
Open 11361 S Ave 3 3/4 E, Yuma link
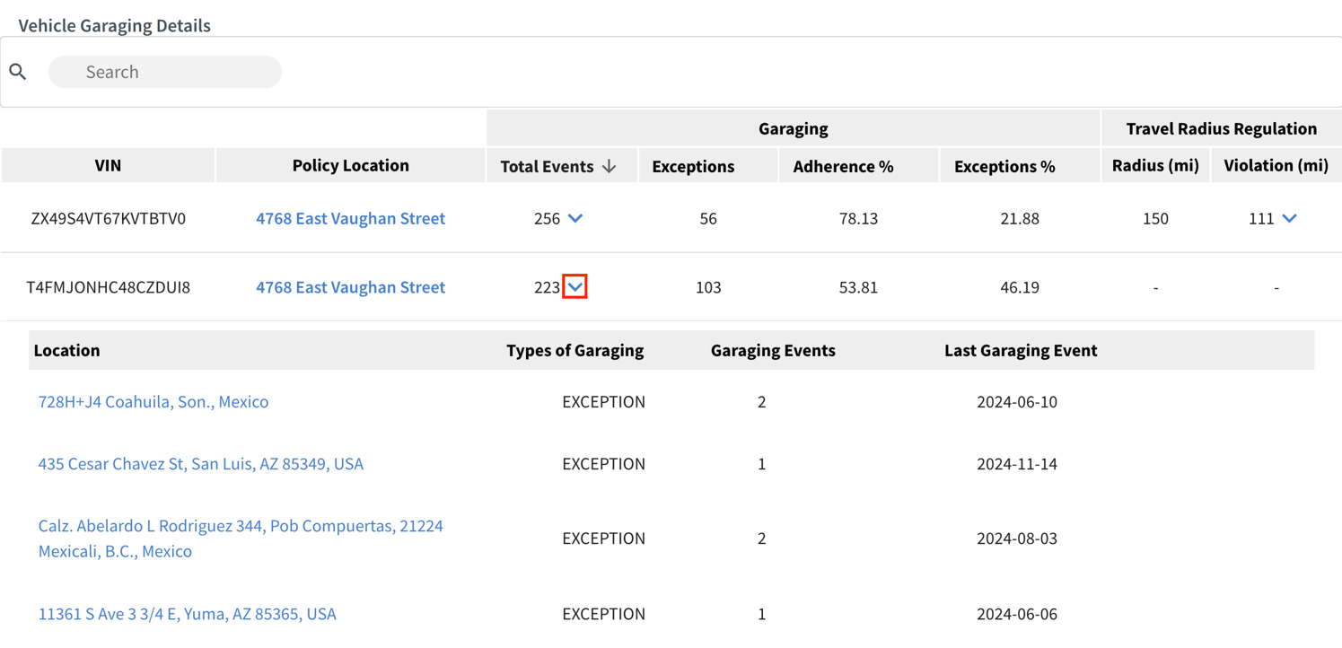(187, 614)
